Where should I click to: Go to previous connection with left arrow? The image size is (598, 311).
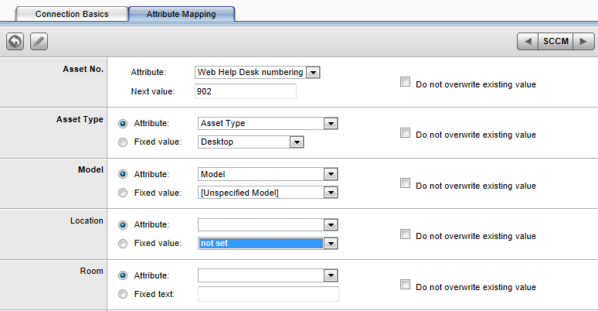pos(528,41)
